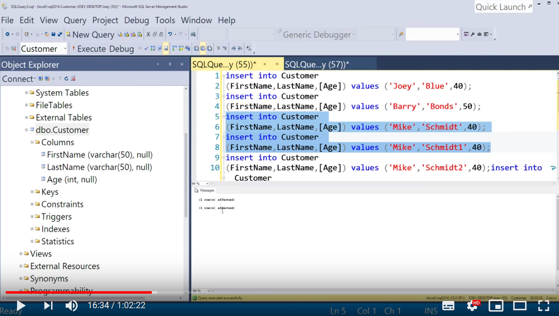This screenshot has height=316, width=559.
Task: Click the New Query button
Action: click(90, 35)
